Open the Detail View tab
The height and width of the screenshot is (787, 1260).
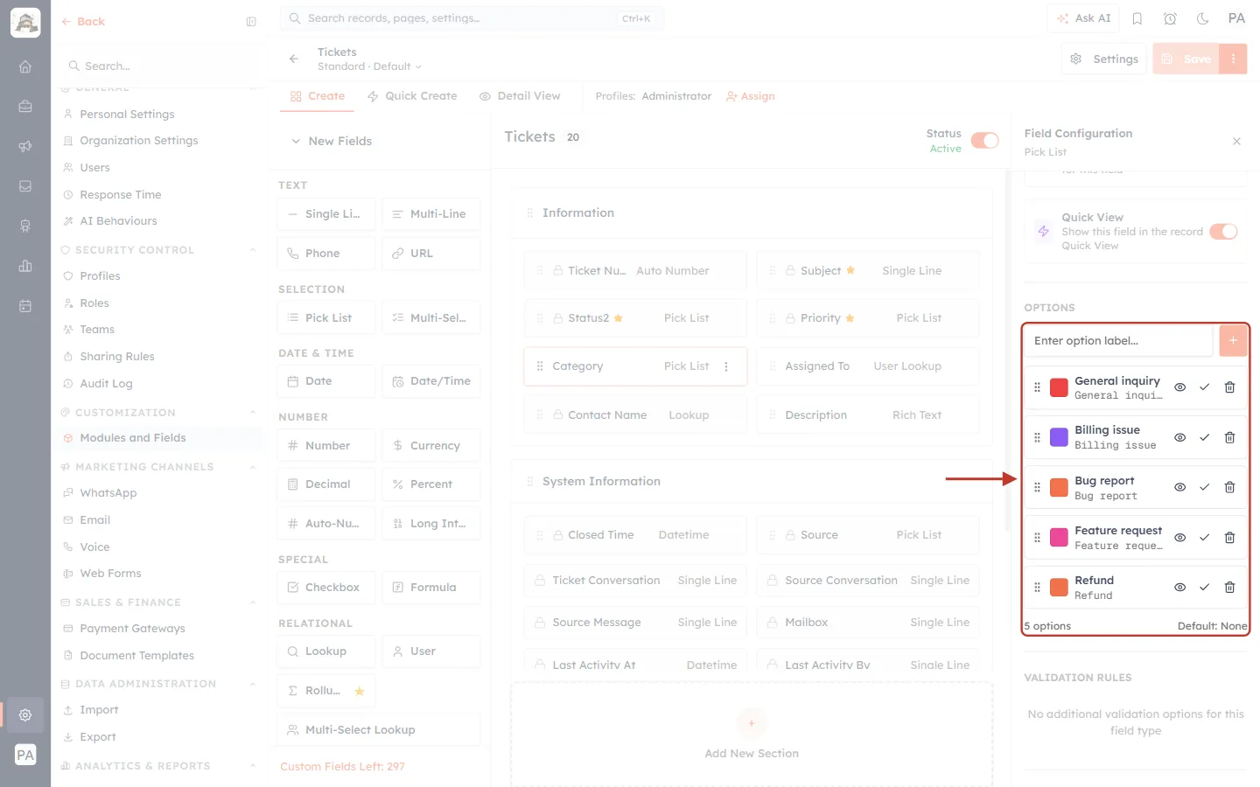click(x=520, y=96)
